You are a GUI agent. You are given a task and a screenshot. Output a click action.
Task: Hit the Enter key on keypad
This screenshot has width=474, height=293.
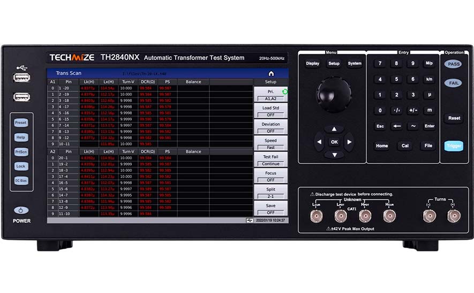coord(429,126)
